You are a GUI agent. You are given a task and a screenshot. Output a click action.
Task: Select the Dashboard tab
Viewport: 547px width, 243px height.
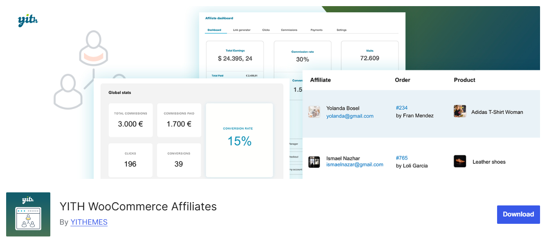[x=214, y=30]
